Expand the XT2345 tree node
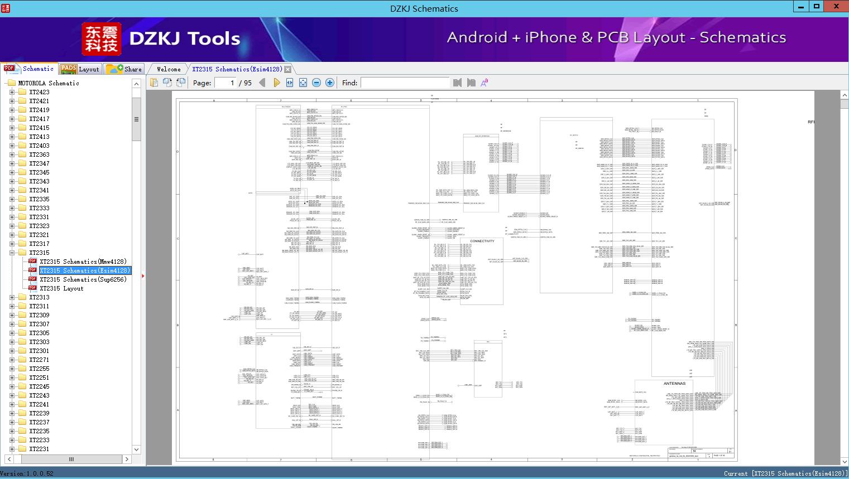The height and width of the screenshot is (479, 849). (x=12, y=172)
